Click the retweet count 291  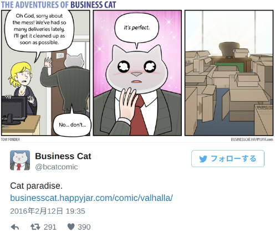click(x=50, y=227)
